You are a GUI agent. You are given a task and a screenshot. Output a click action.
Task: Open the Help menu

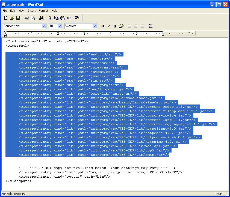(54, 11)
